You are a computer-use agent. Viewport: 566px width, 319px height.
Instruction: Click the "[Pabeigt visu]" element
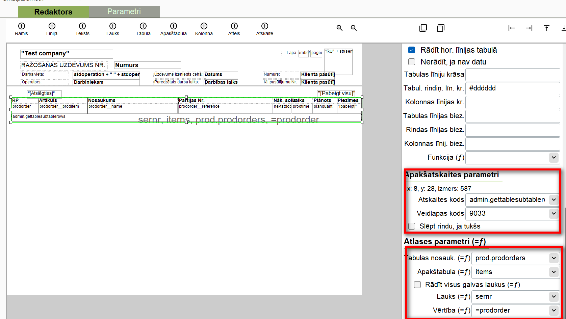pos(336,94)
